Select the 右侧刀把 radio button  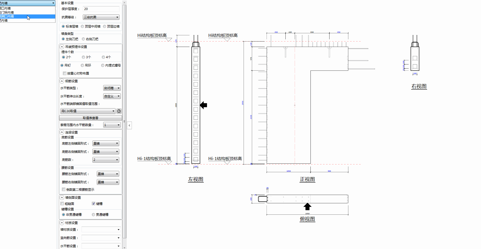click(83, 39)
